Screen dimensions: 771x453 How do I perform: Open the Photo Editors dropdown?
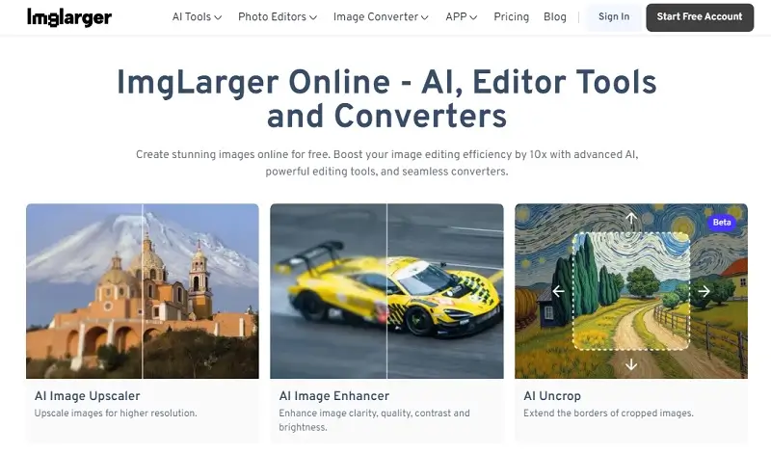pos(278,17)
